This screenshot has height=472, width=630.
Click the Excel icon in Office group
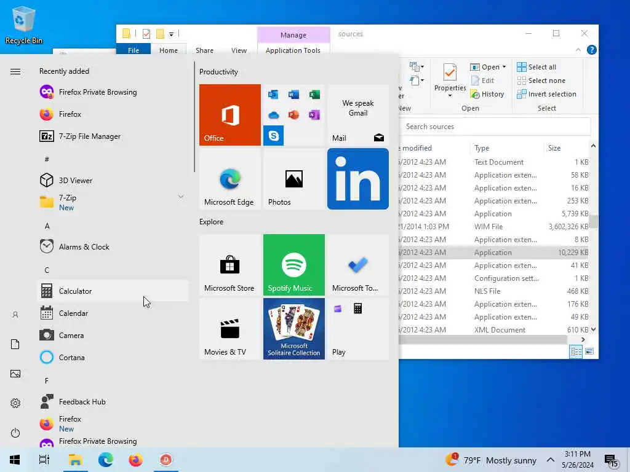(x=314, y=94)
